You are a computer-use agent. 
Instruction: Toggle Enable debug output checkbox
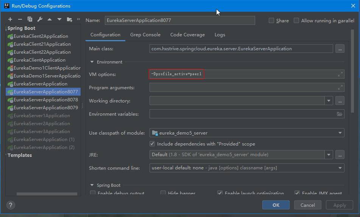tap(93, 193)
